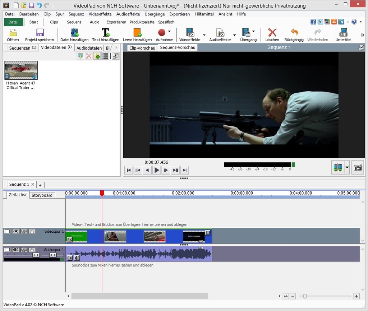
Task: Click the Text hinzufügen toolbar icon
Action: point(105,33)
